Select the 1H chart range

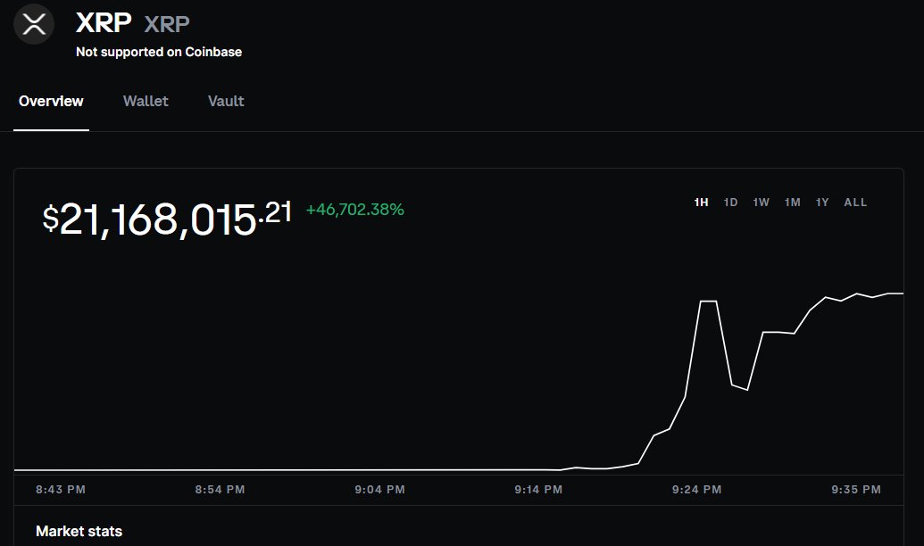[x=701, y=203]
